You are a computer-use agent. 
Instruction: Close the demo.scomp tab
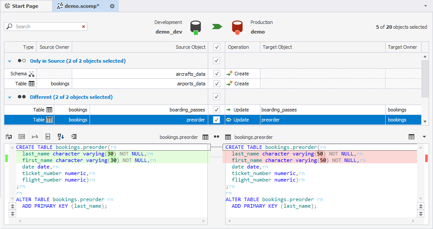tap(112, 6)
